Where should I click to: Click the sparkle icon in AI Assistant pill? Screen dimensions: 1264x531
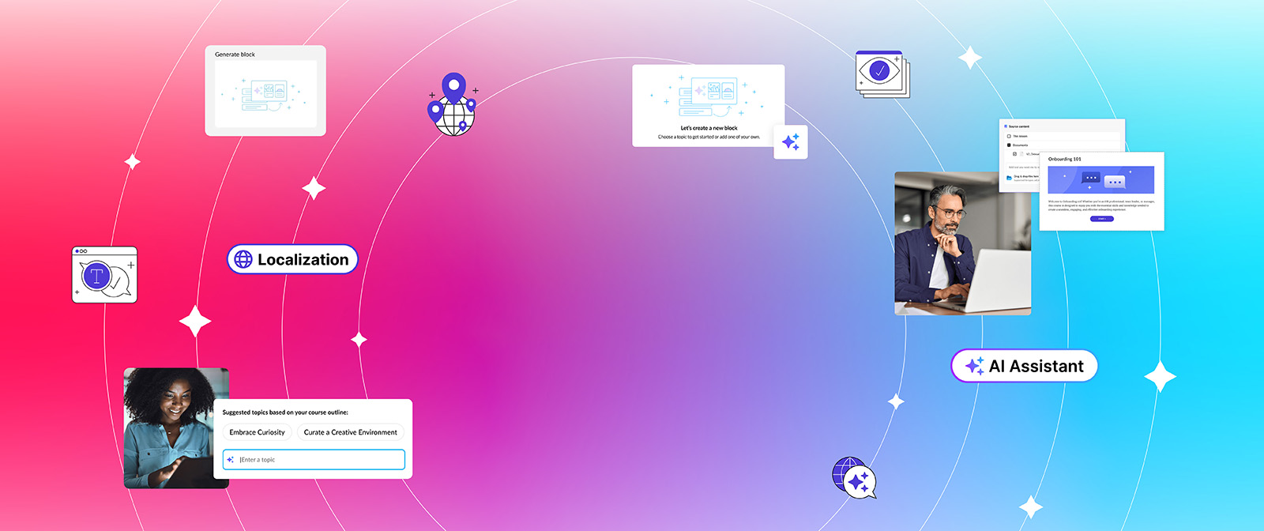click(x=975, y=366)
